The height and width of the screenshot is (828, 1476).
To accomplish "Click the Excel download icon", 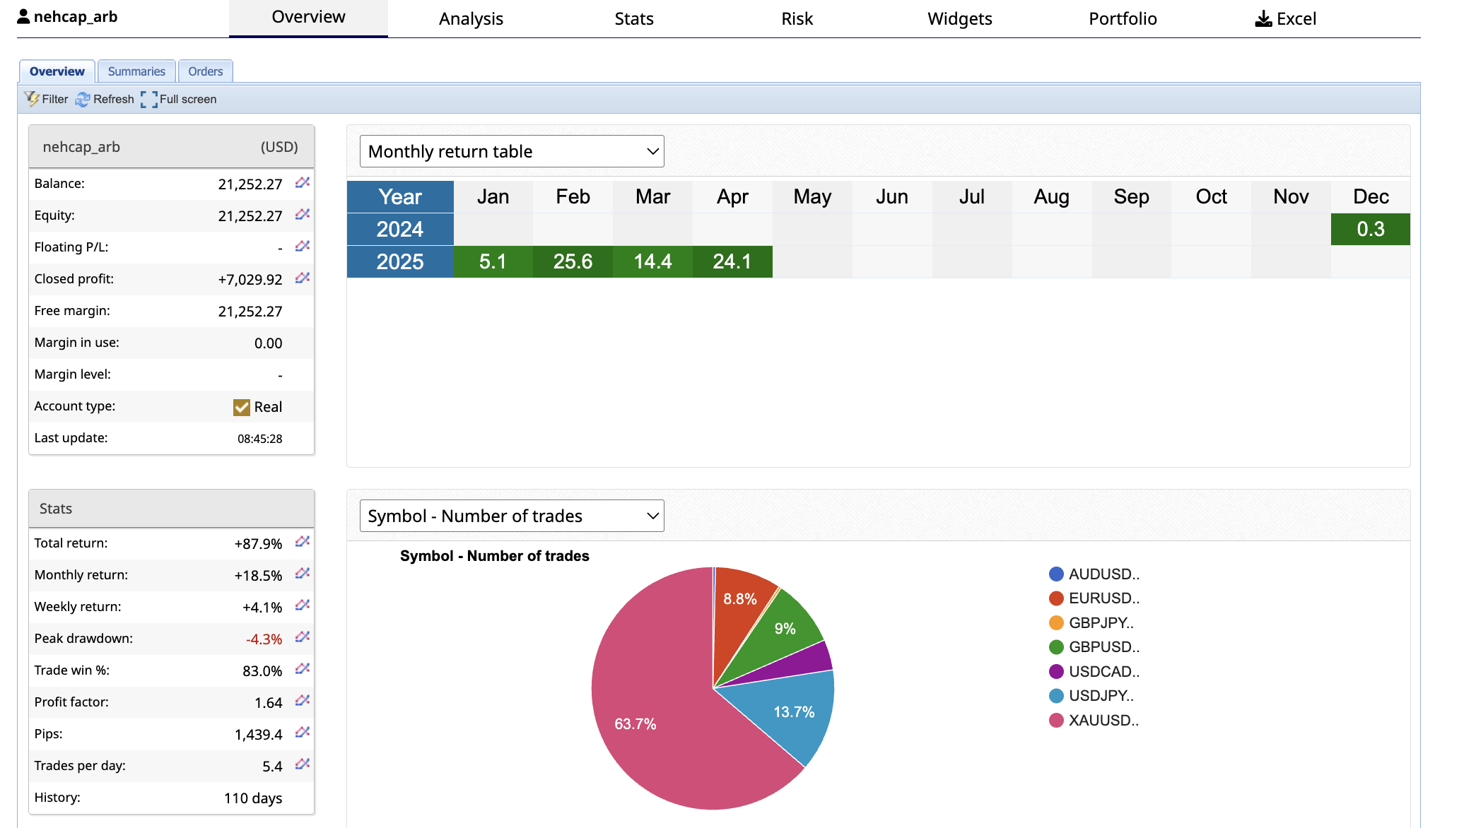I will pos(1263,18).
